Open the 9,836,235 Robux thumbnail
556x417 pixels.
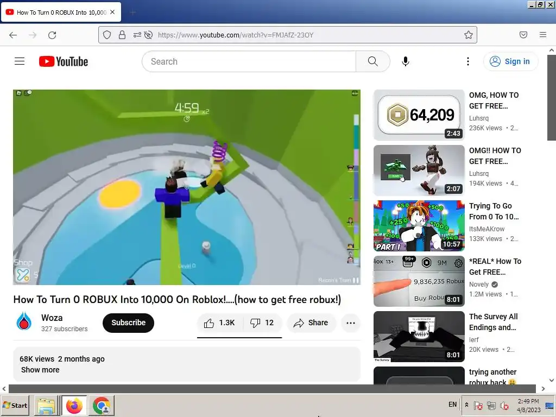(x=419, y=281)
